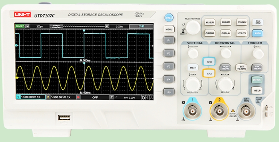Toggle the RUN/STOP acquisition button

tap(257, 22)
